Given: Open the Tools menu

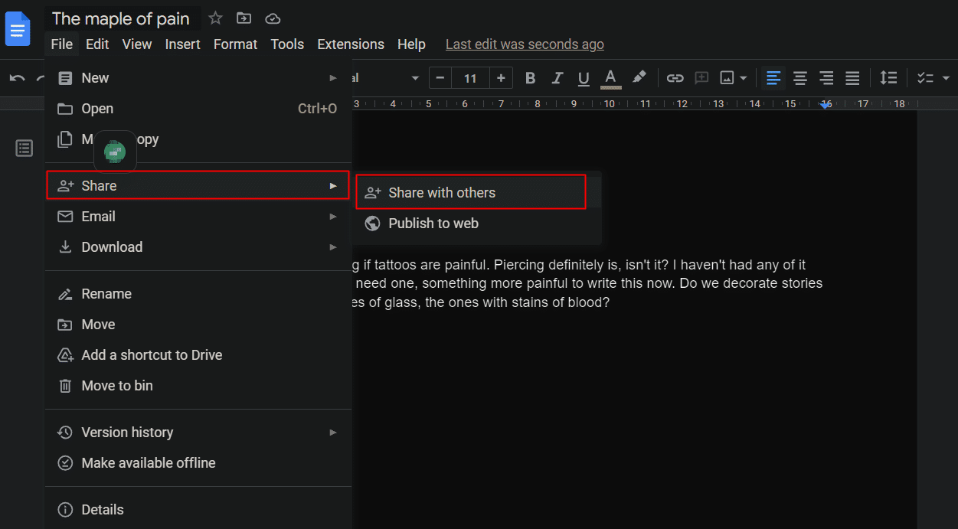Looking at the screenshot, I should click(x=287, y=44).
